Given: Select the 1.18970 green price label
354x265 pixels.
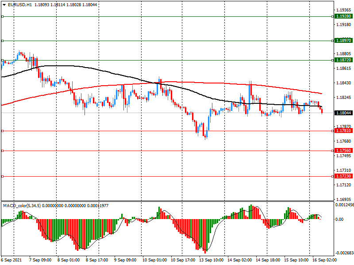Looking at the screenshot, I should (344, 41).
